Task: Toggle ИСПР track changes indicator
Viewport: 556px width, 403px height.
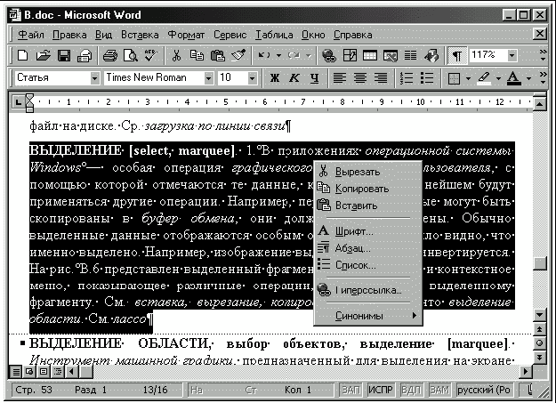Action: (381, 390)
